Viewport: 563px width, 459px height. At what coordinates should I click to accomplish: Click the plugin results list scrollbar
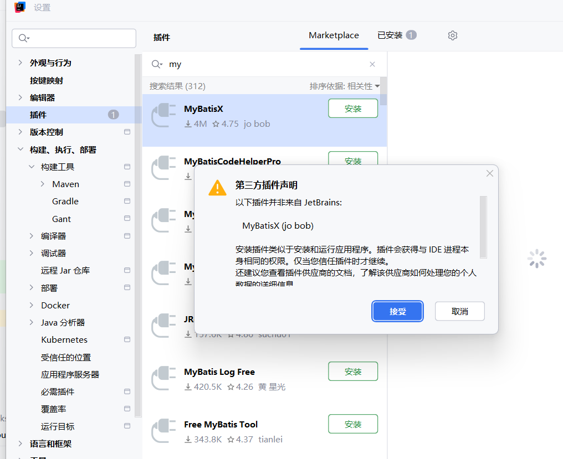pos(383,91)
